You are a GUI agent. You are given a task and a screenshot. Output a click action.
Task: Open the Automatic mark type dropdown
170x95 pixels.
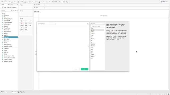(26, 21)
